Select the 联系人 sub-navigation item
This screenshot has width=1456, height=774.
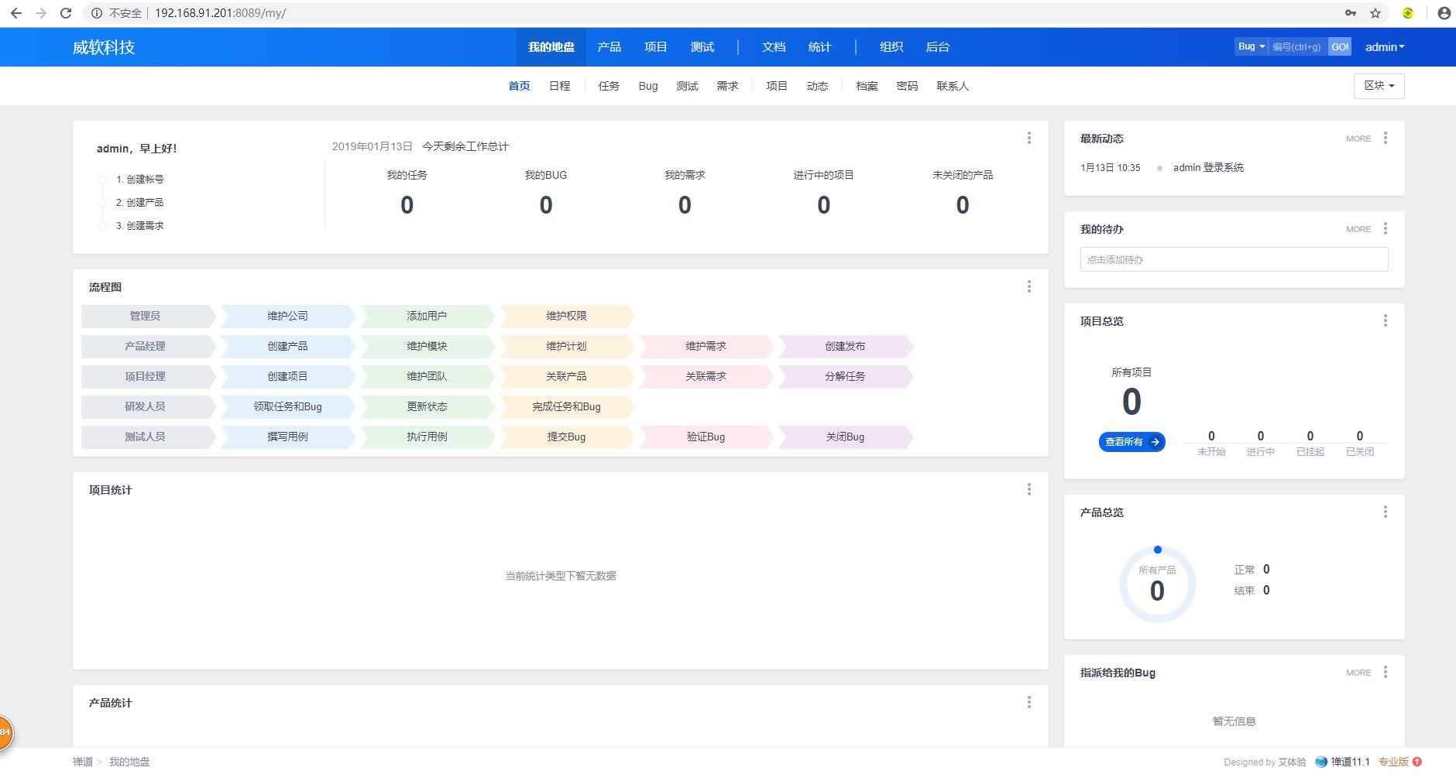(x=953, y=86)
